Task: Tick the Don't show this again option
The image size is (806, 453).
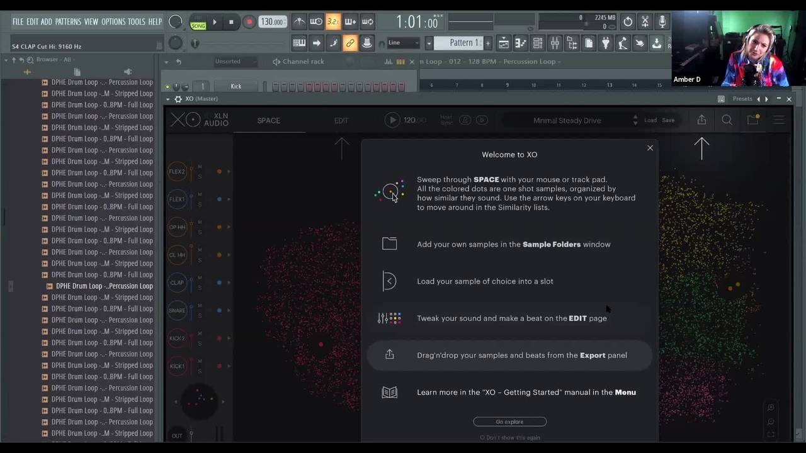Action: [510, 437]
